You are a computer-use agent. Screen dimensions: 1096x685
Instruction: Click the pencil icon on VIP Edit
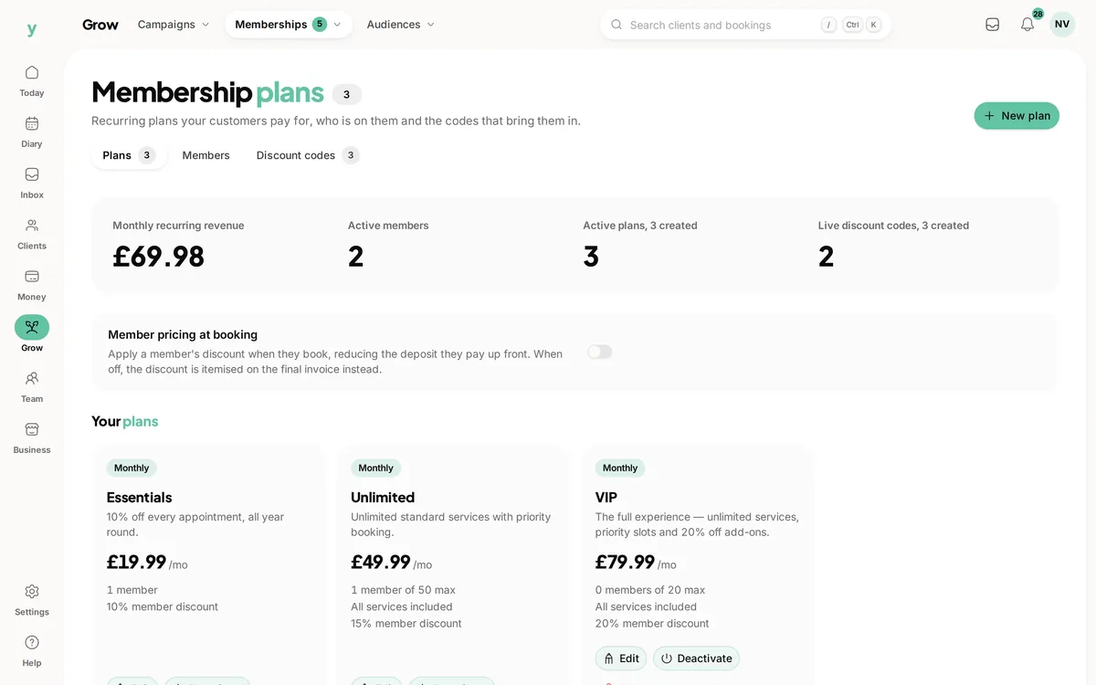(x=609, y=659)
